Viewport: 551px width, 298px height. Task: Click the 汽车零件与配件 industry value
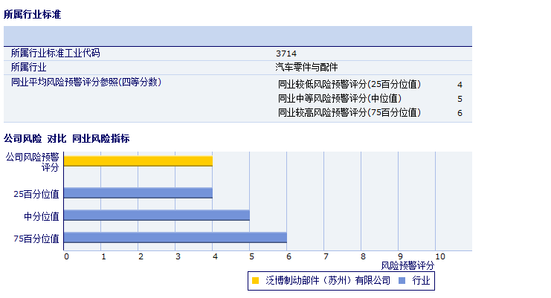[x=306, y=67]
